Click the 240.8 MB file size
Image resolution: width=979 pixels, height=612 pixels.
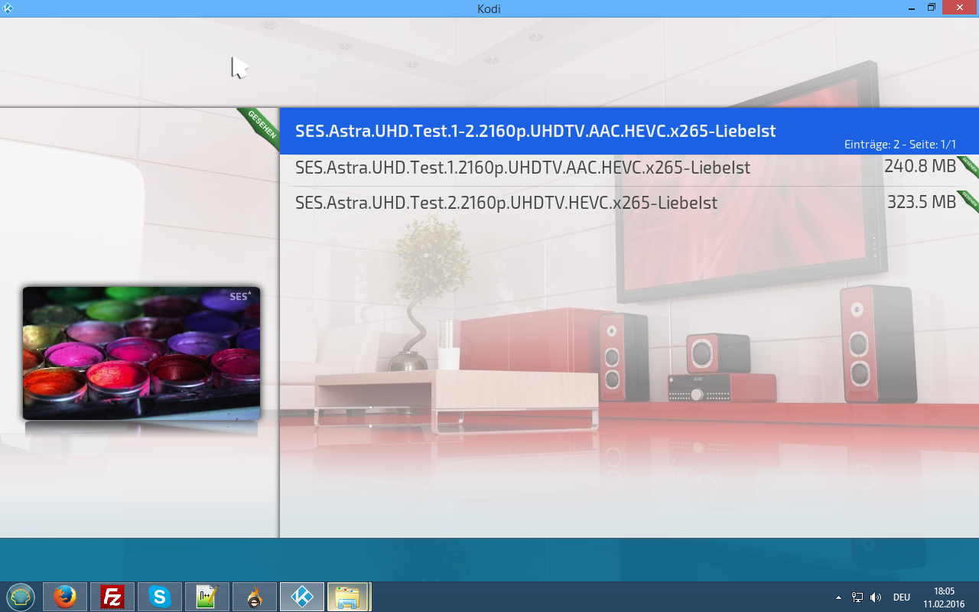(x=920, y=167)
